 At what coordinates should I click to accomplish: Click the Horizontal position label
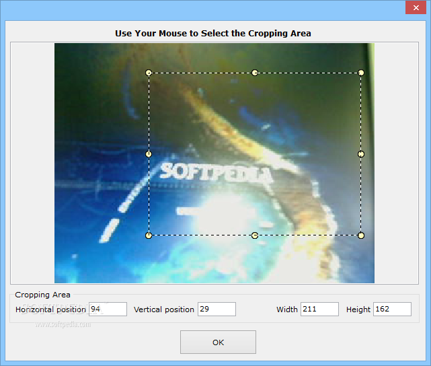pos(50,309)
